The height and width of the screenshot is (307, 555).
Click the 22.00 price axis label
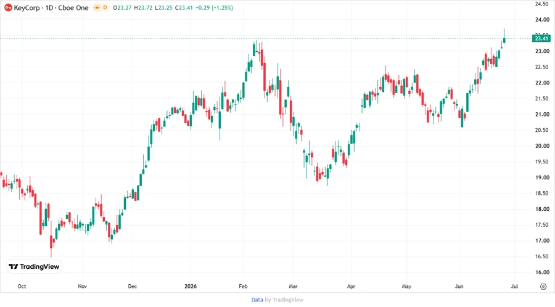(x=542, y=83)
